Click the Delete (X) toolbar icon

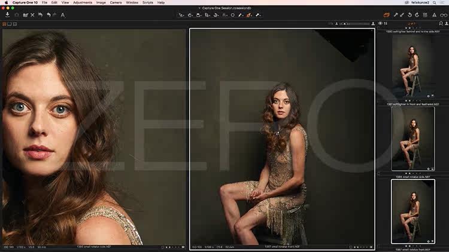tap(33, 15)
